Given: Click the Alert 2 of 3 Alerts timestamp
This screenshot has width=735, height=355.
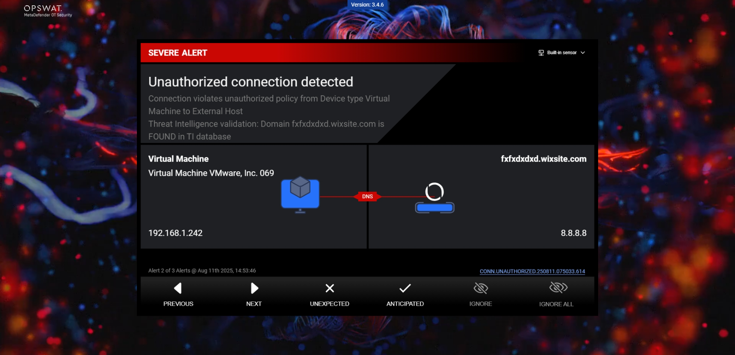Looking at the screenshot, I should [x=202, y=270].
